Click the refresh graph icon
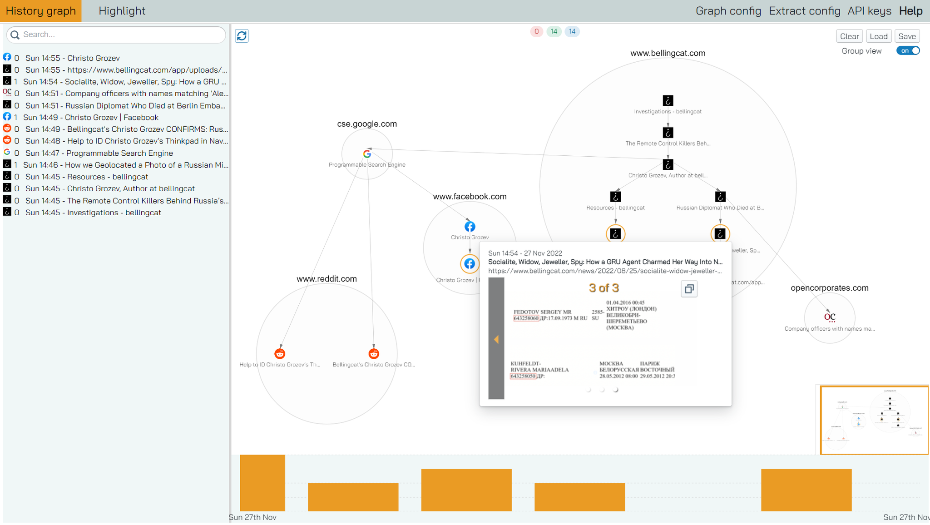 [x=242, y=36]
